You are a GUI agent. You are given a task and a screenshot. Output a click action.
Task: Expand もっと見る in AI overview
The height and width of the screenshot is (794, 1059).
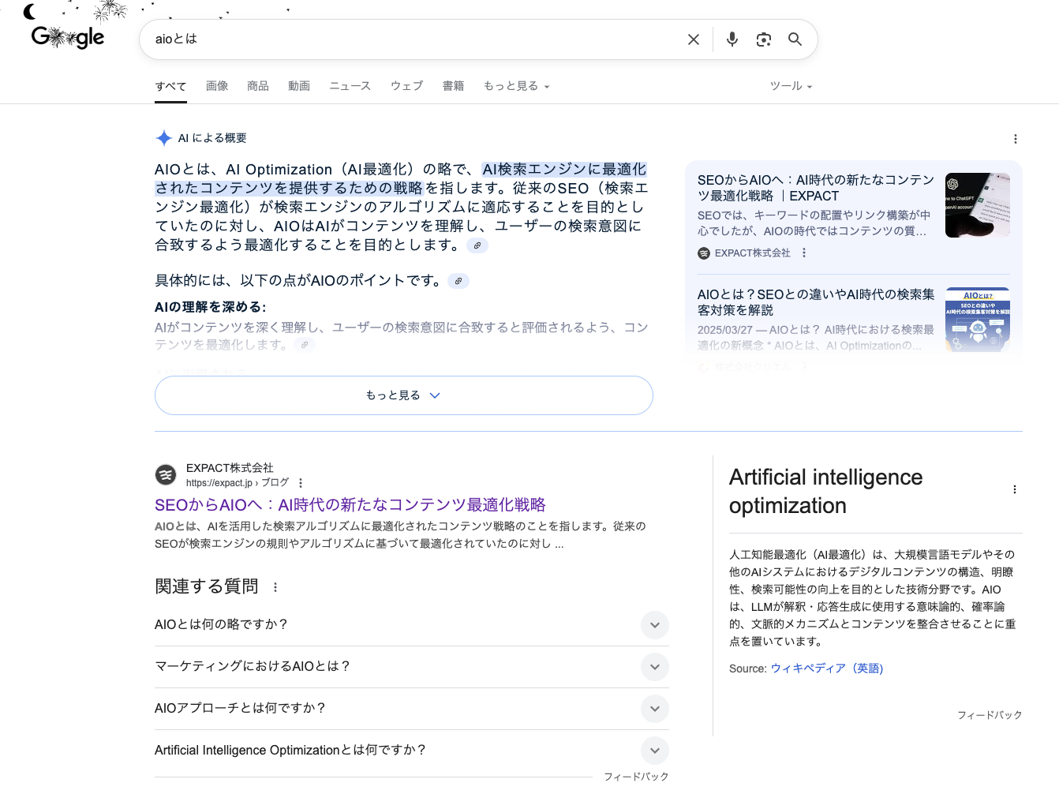point(404,395)
